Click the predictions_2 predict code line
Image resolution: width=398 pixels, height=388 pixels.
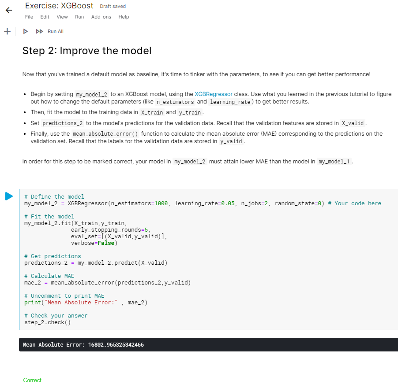96,263
